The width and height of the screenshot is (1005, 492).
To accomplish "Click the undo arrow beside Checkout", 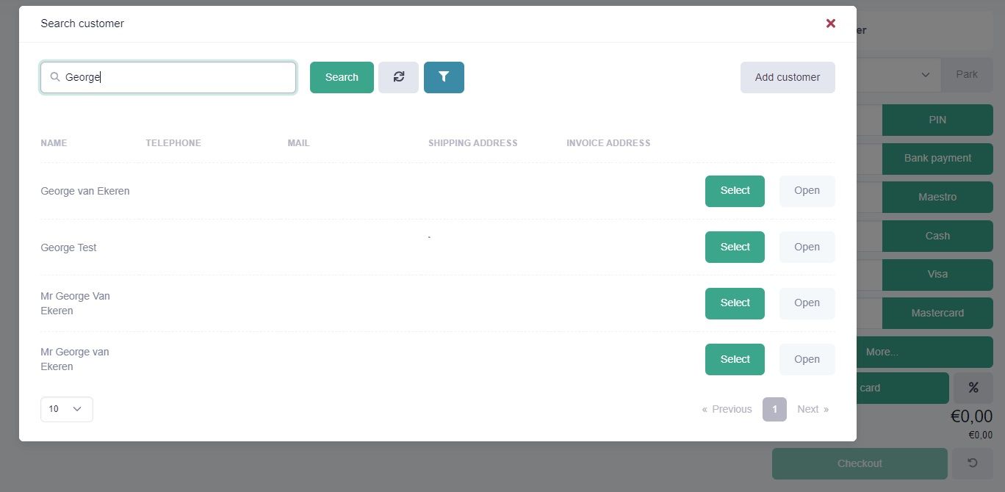I will point(973,463).
